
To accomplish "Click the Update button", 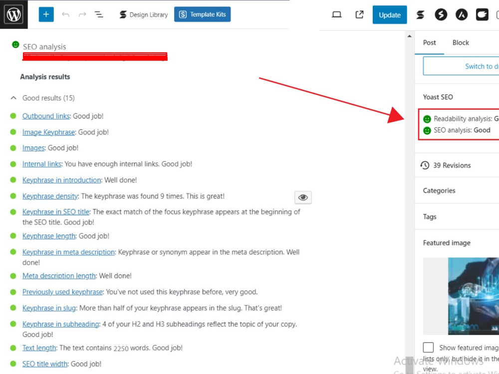I will tap(390, 14).
